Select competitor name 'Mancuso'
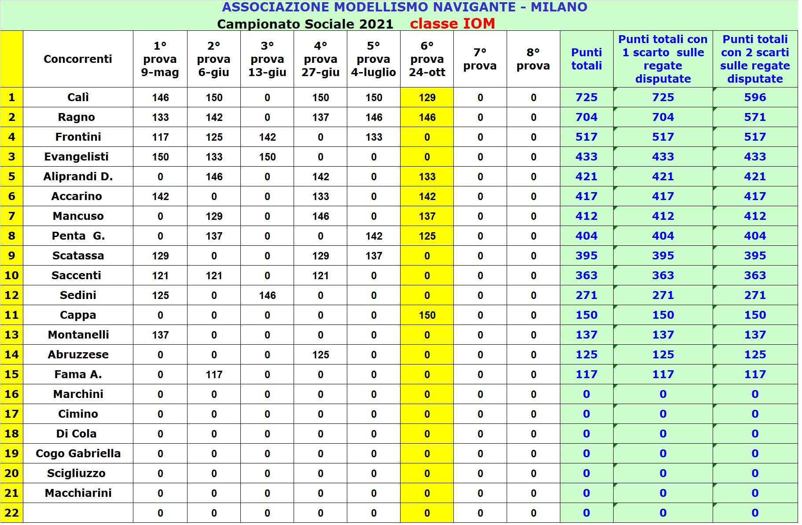The height and width of the screenshot is (525, 802). [x=78, y=216]
